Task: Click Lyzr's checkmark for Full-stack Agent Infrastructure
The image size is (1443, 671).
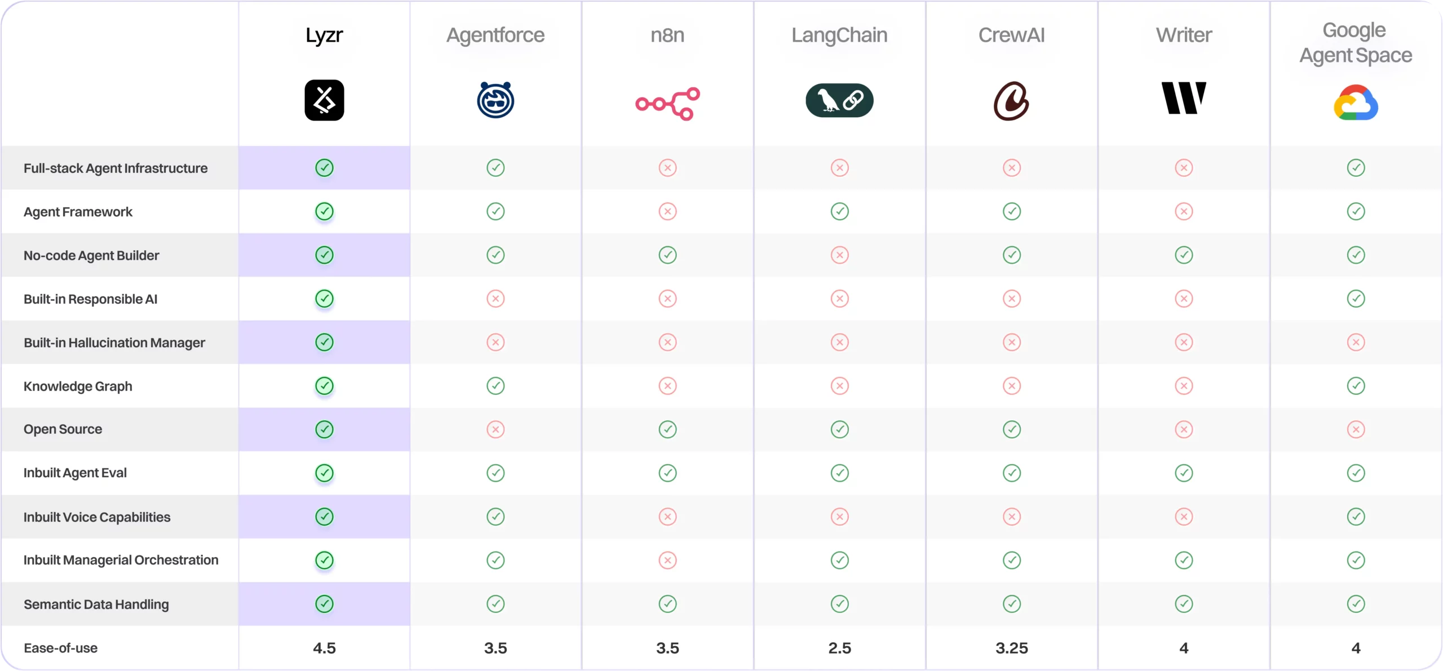Action: [x=324, y=168]
